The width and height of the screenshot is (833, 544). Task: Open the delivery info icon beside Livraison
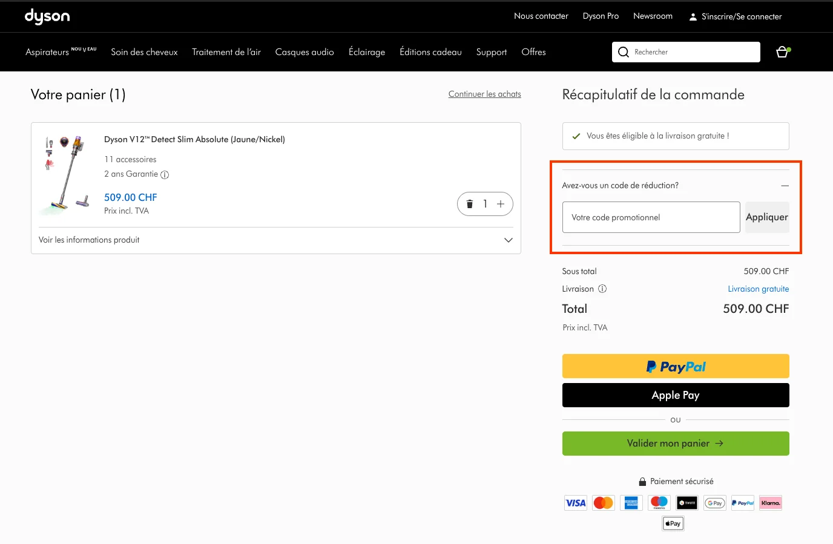602,289
